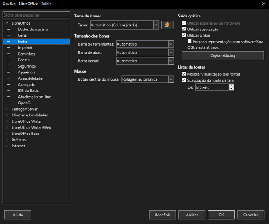Open the 'Barra lateral' size dropdown
This screenshot has width=269, height=224.
pyautogui.click(x=145, y=61)
